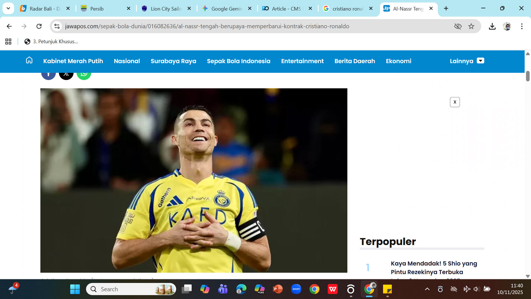Viewport: 531px width, 299px height.
Task: Open Chrome three-dot menu
Action: (522, 26)
